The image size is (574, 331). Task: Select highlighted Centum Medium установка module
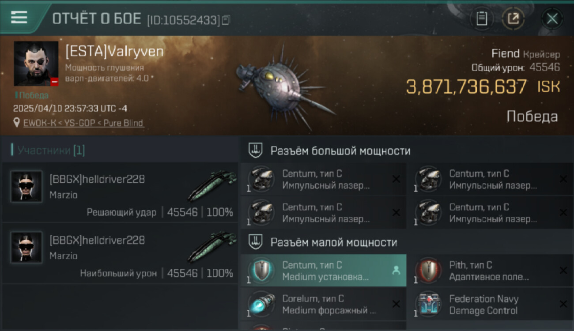click(x=323, y=271)
